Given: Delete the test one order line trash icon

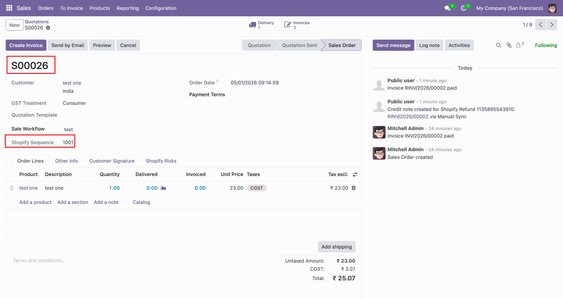Looking at the screenshot, I should pyautogui.click(x=354, y=188).
